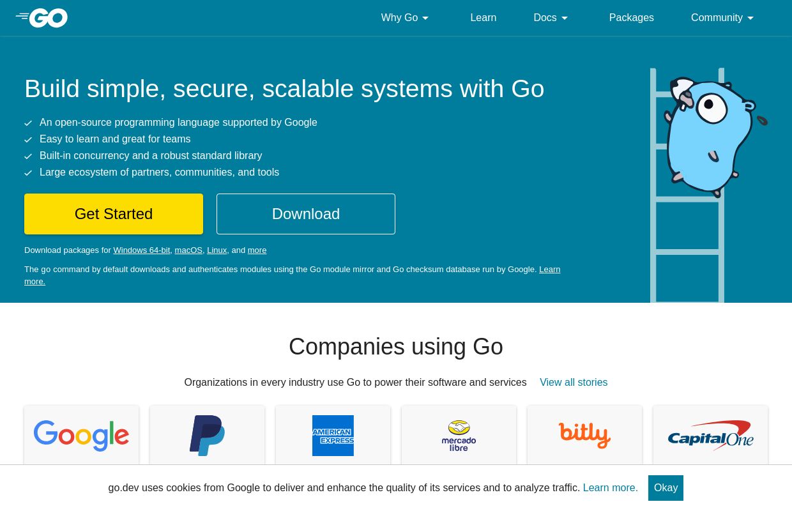Go to the Packages section

pyautogui.click(x=631, y=18)
